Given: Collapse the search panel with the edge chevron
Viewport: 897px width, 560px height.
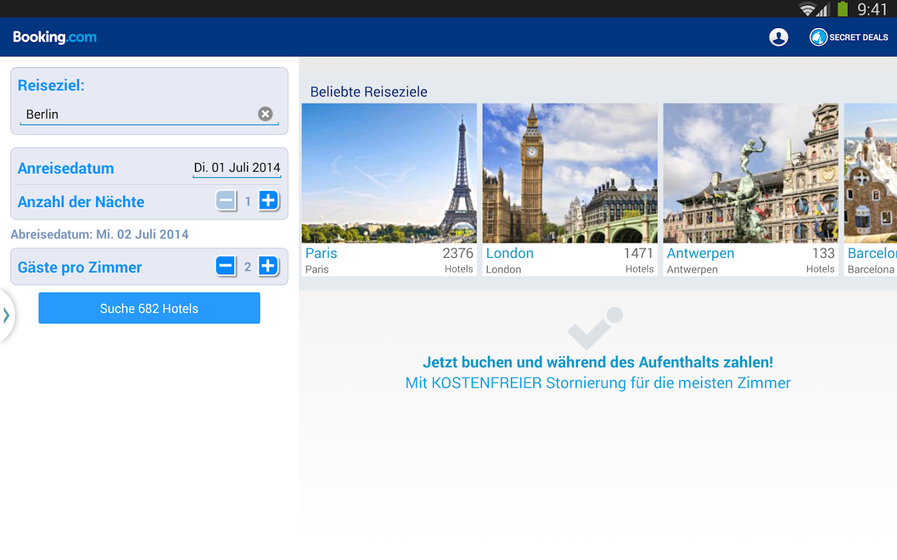Looking at the screenshot, I should pyautogui.click(x=6, y=315).
